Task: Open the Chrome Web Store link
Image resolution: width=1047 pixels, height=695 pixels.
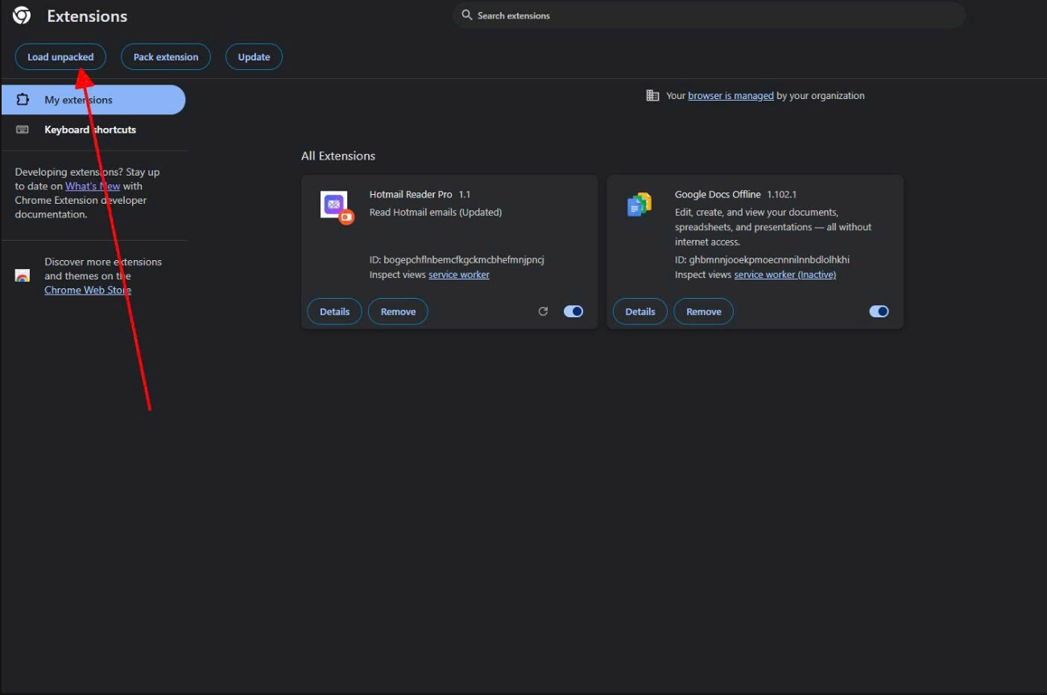Action: (x=88, y=290)
